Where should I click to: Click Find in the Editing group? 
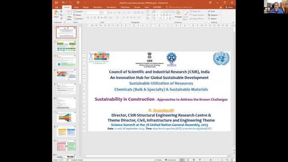point(211,11)
